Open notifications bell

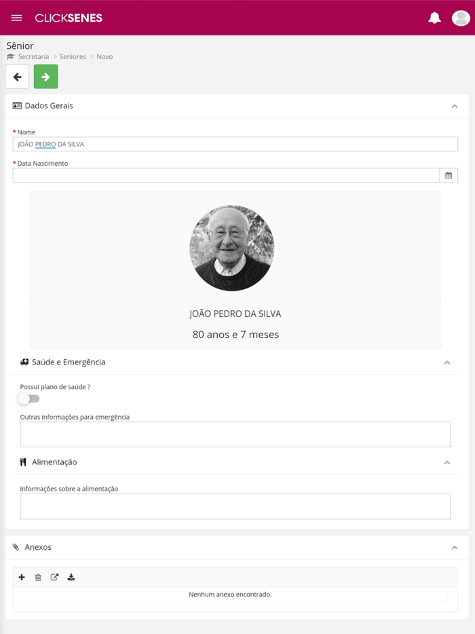click(434, 18)
